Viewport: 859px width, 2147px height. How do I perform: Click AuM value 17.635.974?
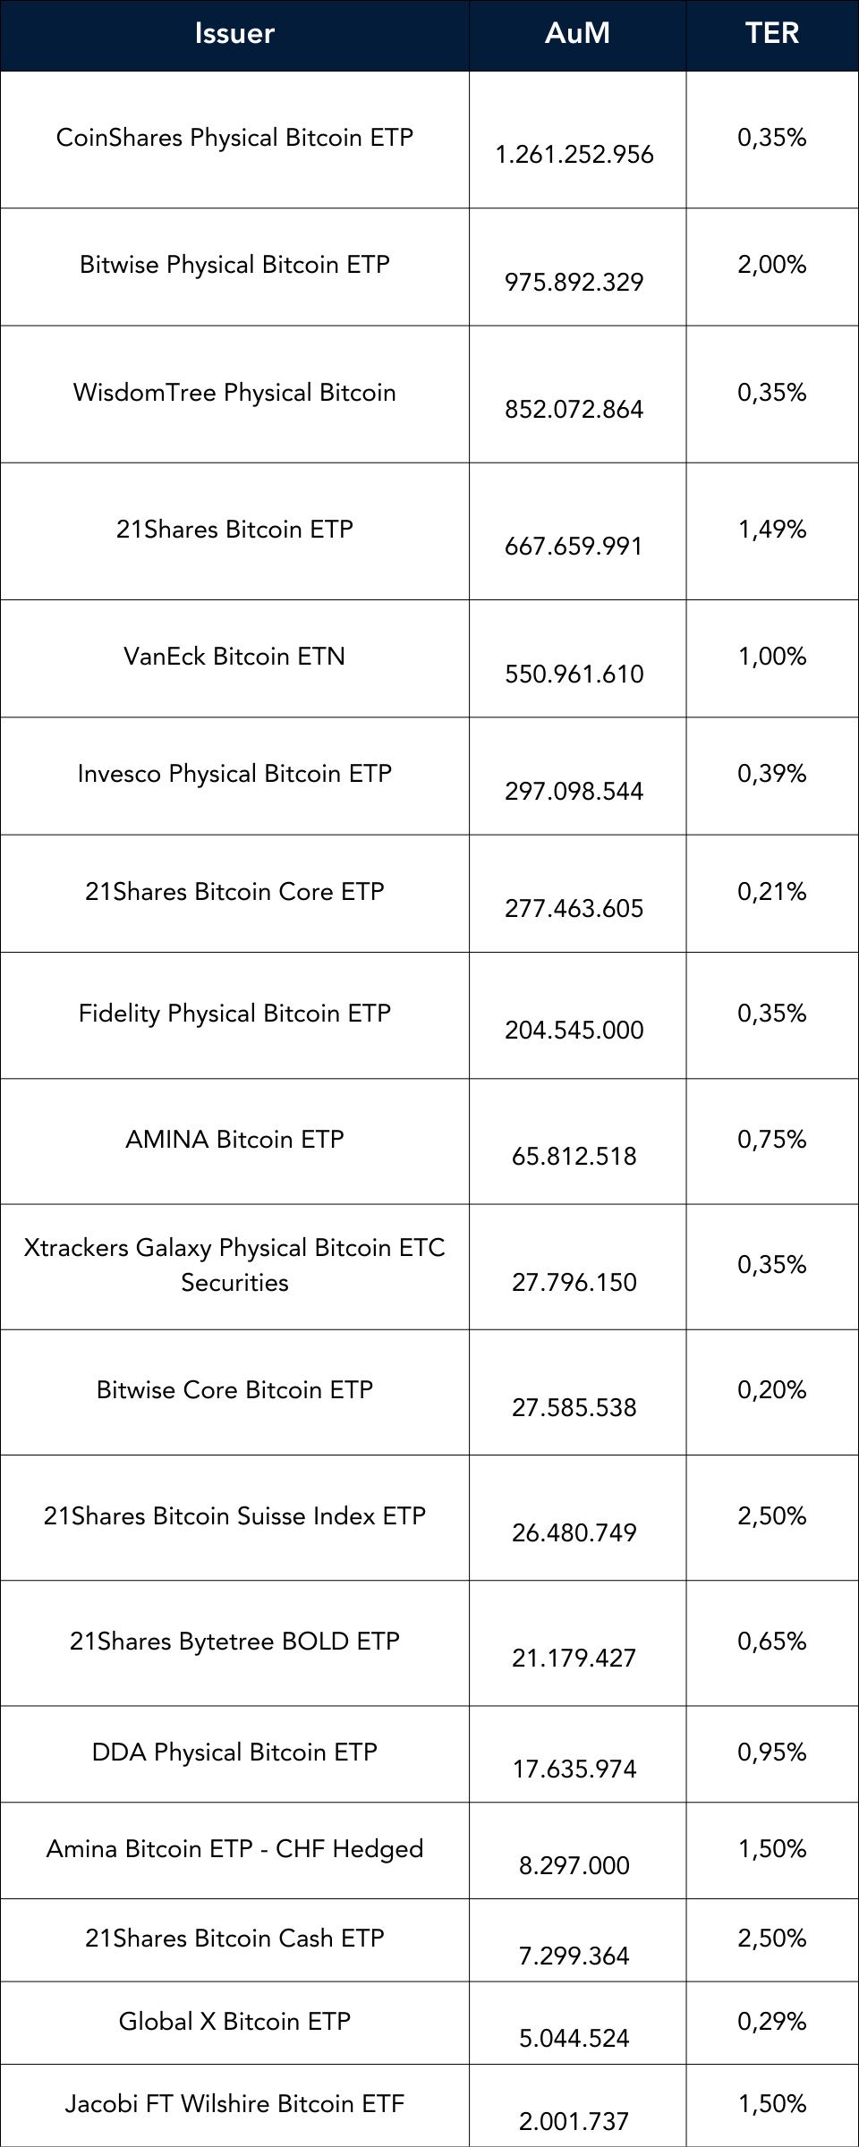click(x=574, y=1769)
